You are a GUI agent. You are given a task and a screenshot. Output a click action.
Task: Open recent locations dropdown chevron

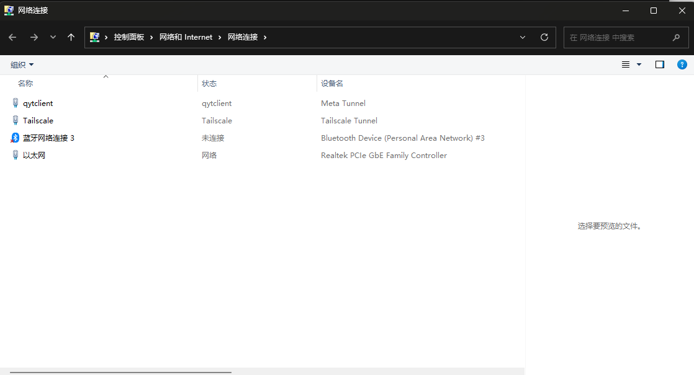pyautogui.click(x=53, y=38)
